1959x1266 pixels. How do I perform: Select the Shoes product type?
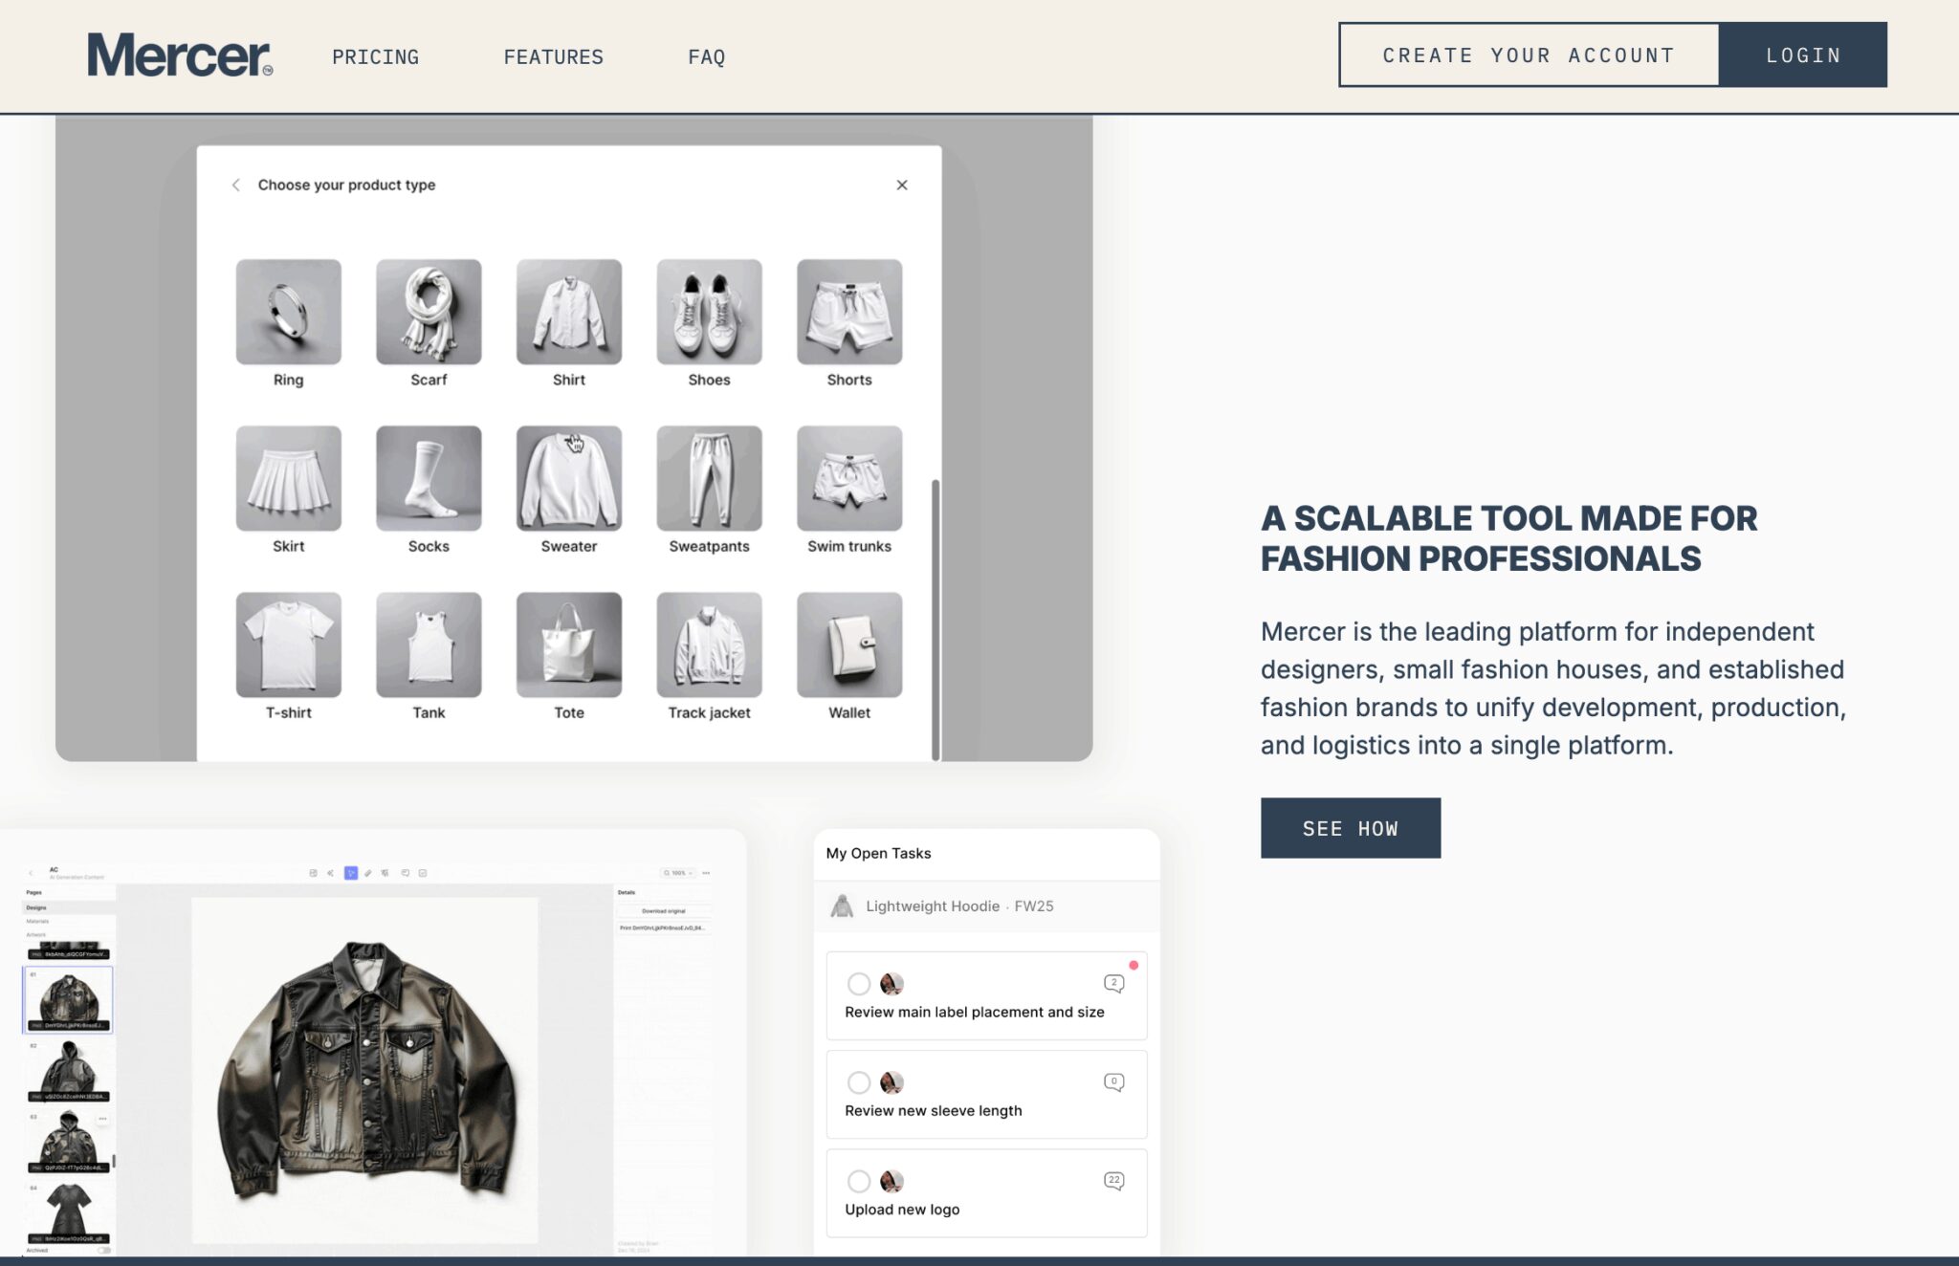pos(709,323)
